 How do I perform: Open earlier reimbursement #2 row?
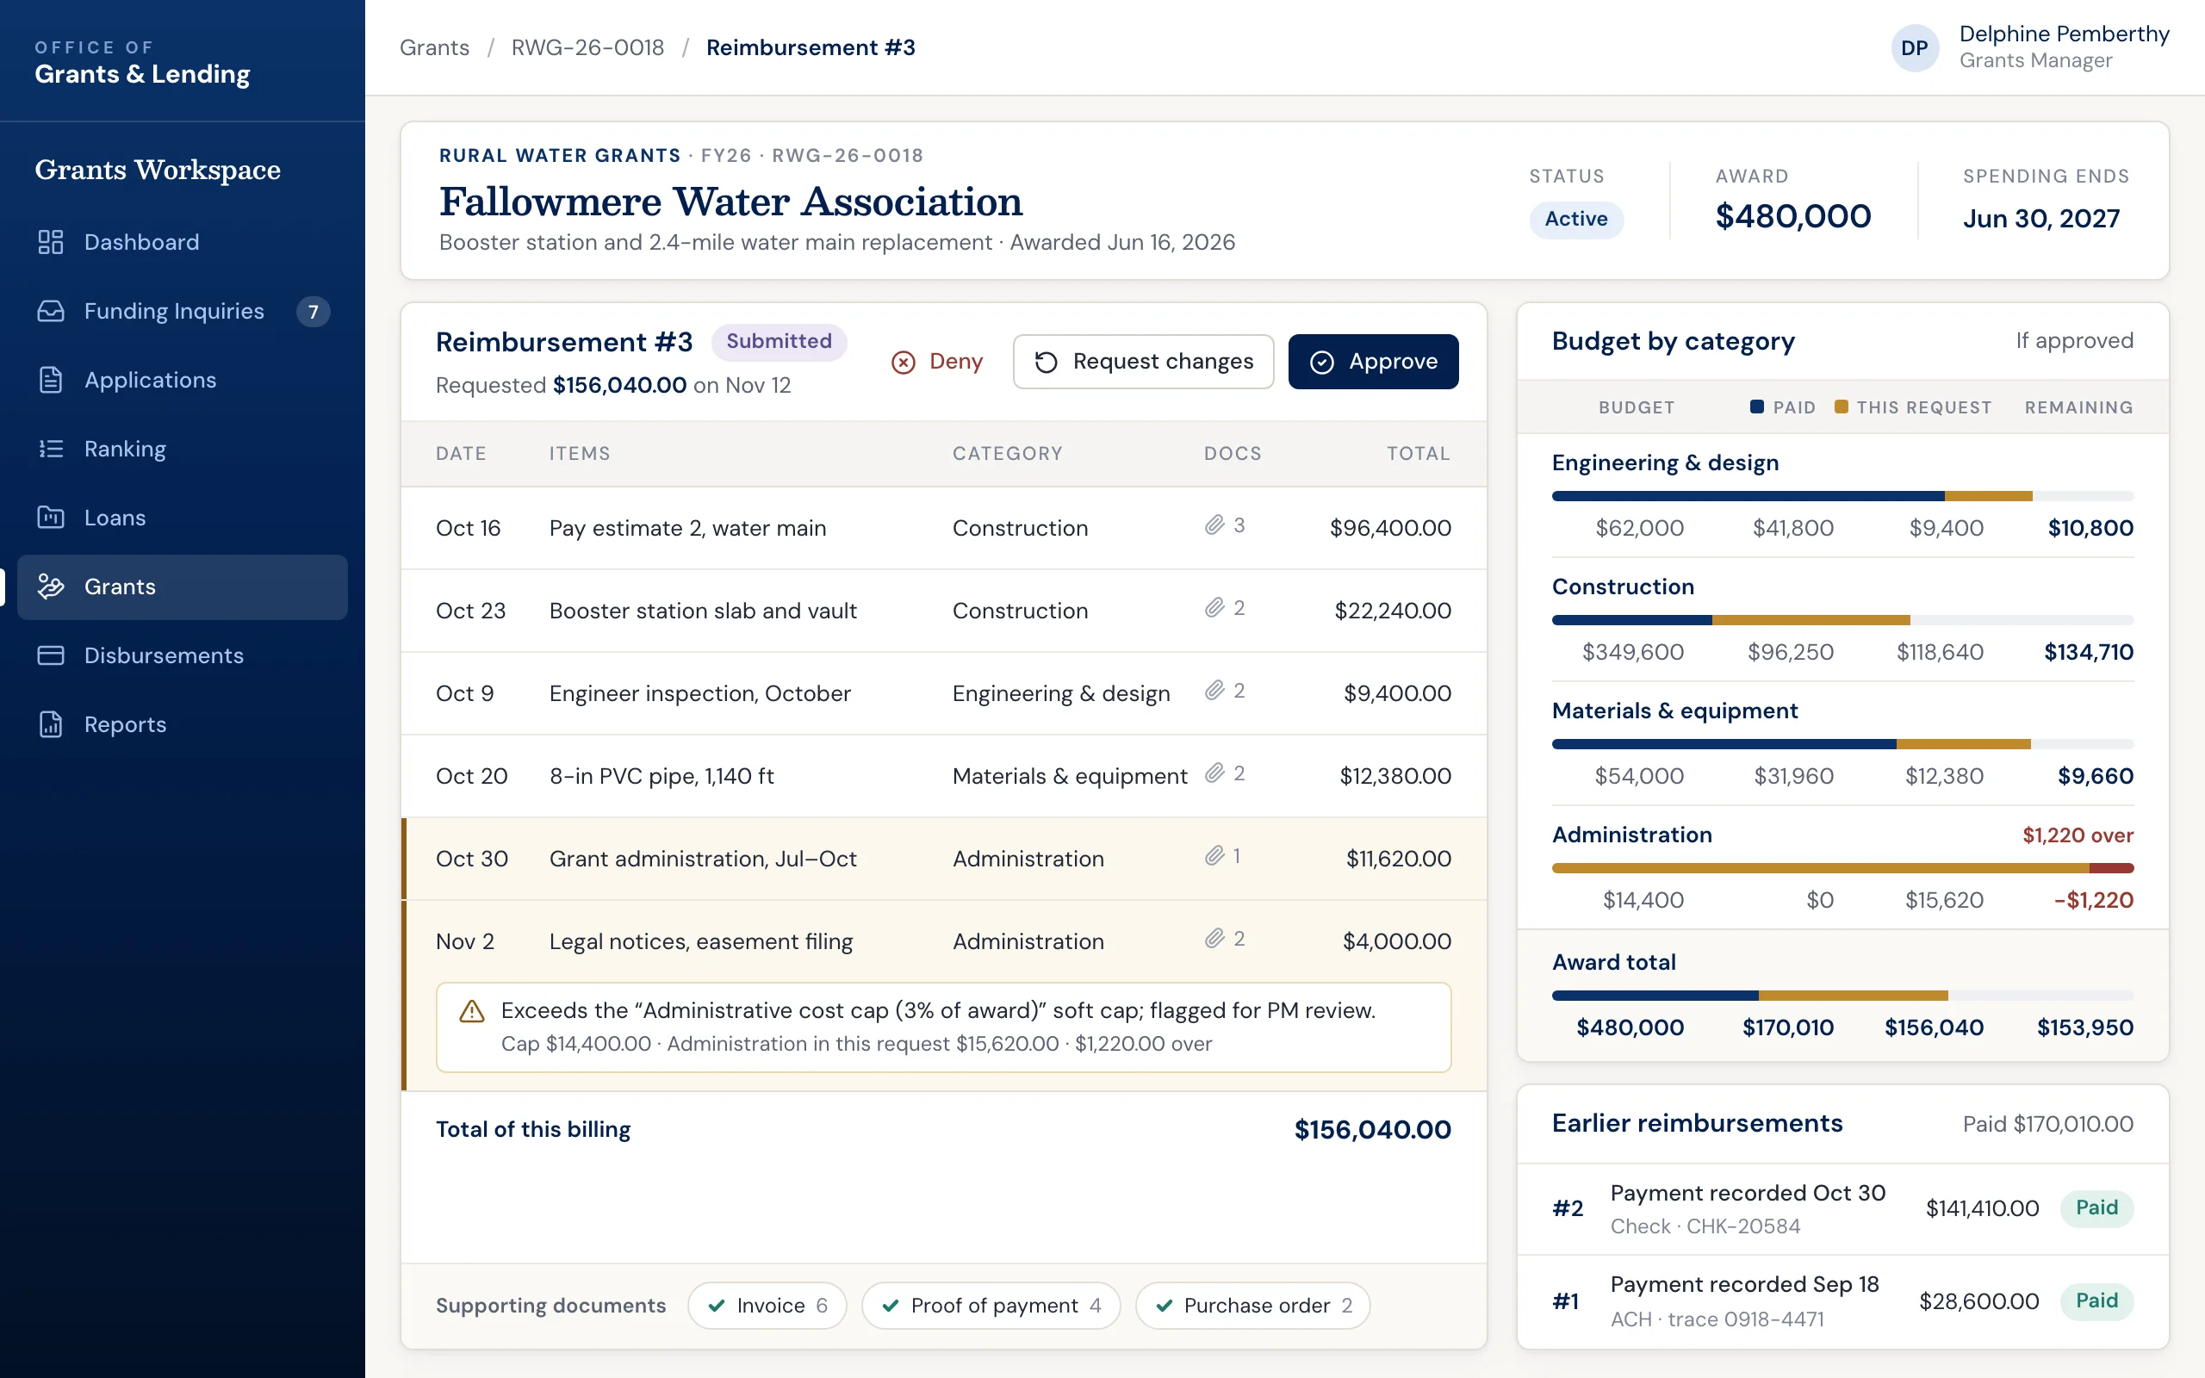coord(1842,1209)
